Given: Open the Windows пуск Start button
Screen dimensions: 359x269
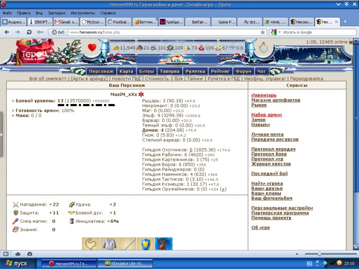Looking at the screenshot, I should (x=18, y=263).
